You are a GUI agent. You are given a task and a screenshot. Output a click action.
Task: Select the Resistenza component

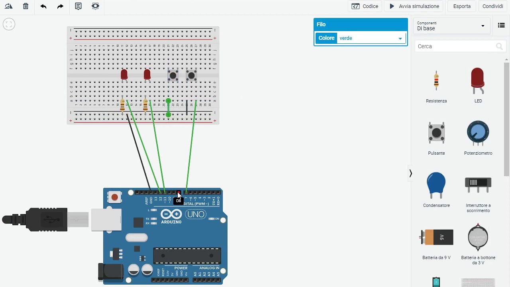[x=436, y=86]
